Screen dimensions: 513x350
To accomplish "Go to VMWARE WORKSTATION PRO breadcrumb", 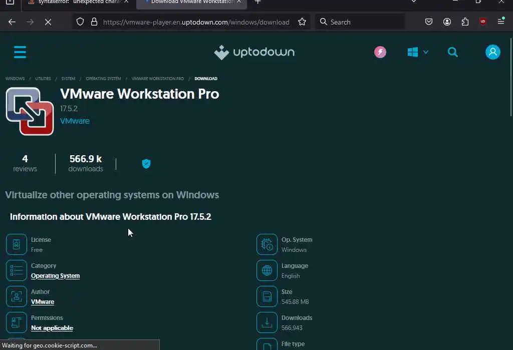I will [x=158, y=79].
